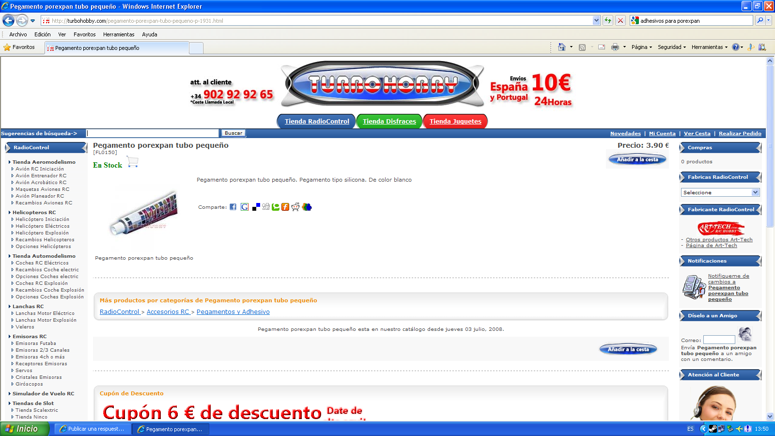This screenshot has width=775, height=436.
Task: Open Pegamentos y Adhesivo category link
Action: click(233, 312)
